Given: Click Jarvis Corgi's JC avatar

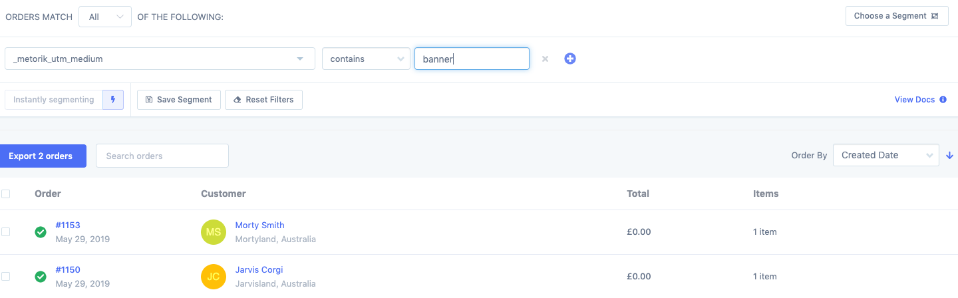Looking at the screenshot, I should click(x=214, y=276).
